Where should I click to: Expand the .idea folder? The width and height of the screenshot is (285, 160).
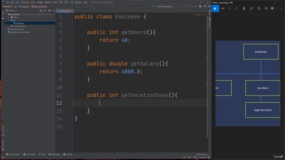9,17
